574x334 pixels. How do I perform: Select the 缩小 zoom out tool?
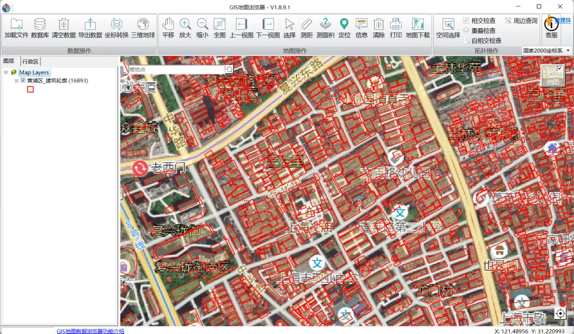tap(202, 24)
